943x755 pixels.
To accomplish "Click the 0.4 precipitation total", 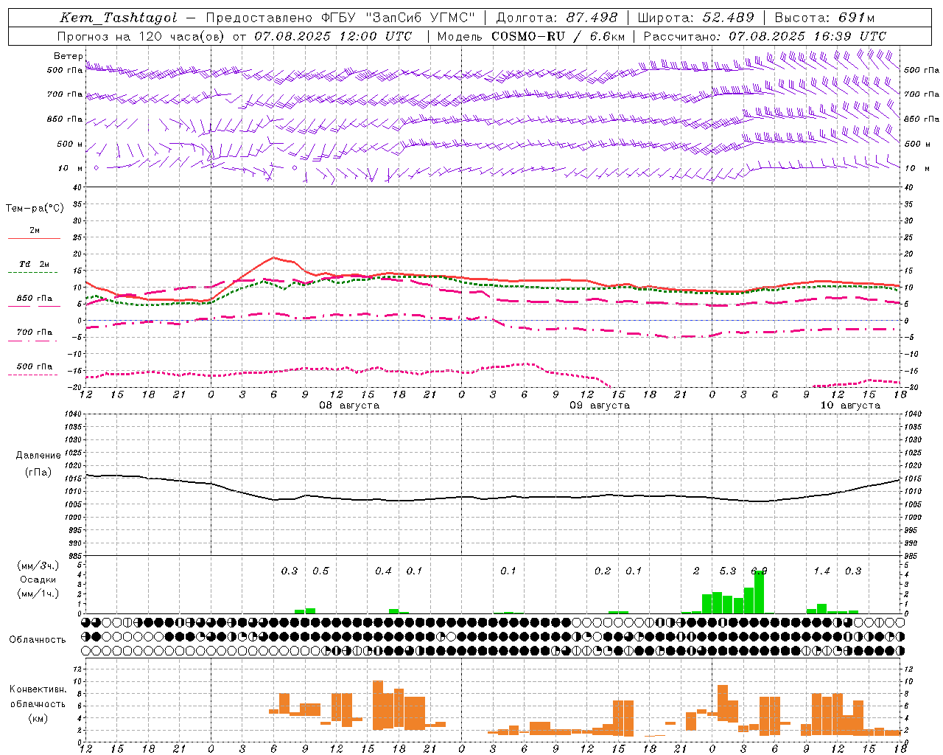I will 383,571.
